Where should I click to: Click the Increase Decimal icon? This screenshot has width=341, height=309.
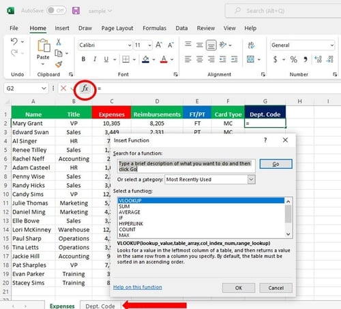coord(318,59)
